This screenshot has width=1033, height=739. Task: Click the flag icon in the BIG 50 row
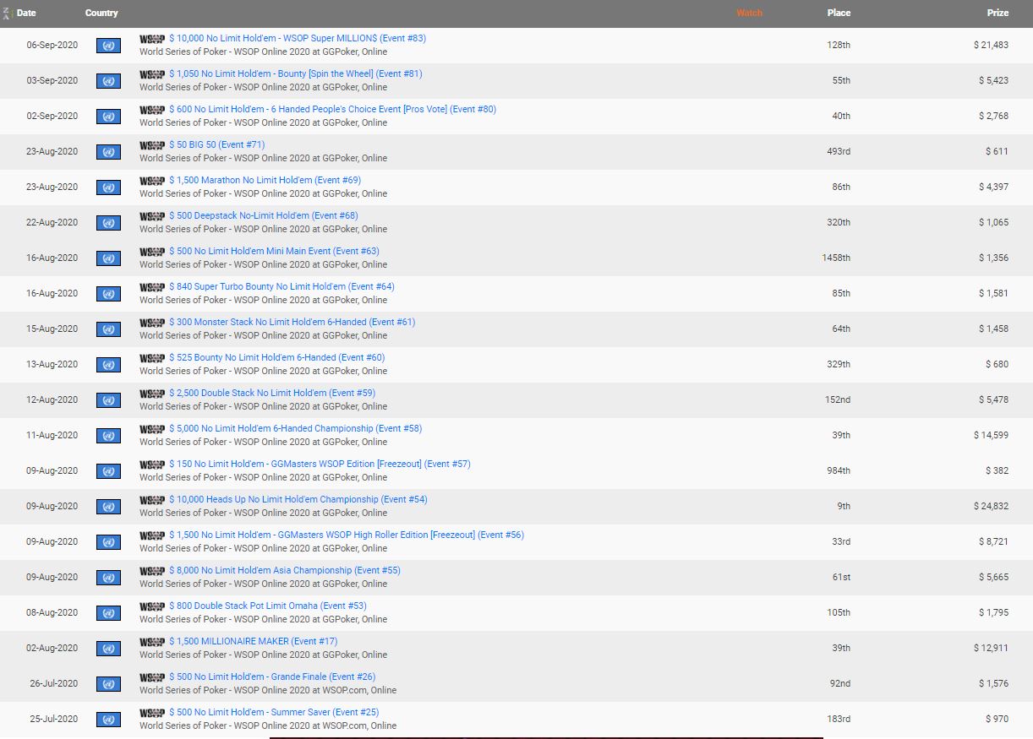click(108, 152)
